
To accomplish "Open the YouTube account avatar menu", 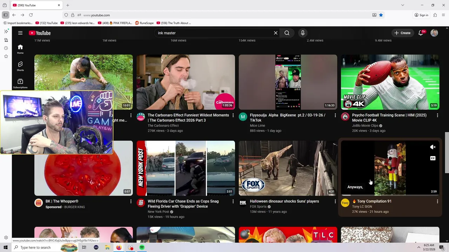I will click(x=434, y=33).
